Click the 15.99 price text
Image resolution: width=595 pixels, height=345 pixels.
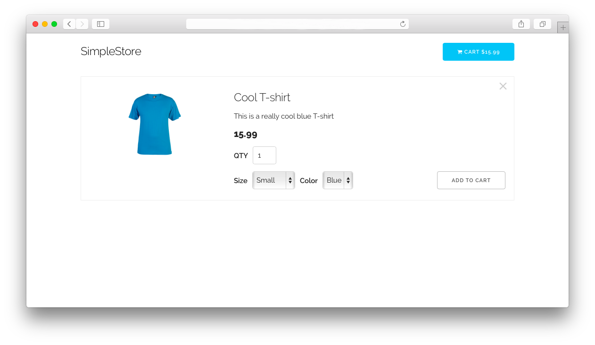click(x=246, y=135)
